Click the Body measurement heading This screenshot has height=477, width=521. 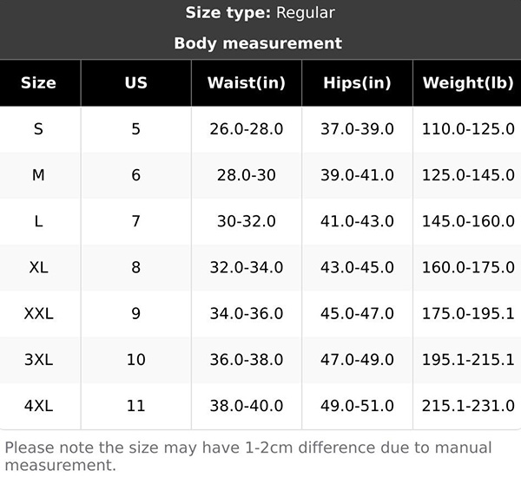(x=258, y=43)
